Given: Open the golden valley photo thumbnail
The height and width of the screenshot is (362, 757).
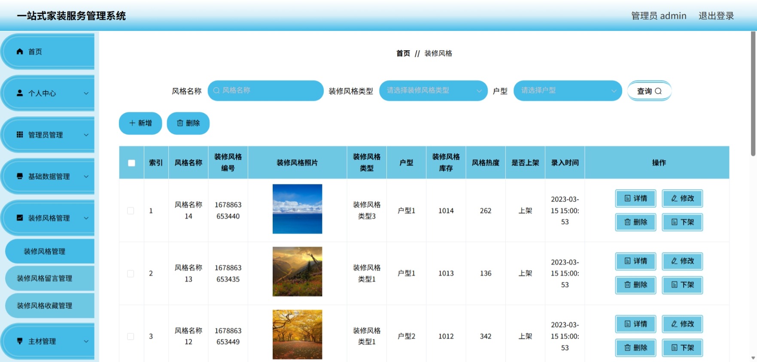Looking at the screenshot, I should pos(297,271).
